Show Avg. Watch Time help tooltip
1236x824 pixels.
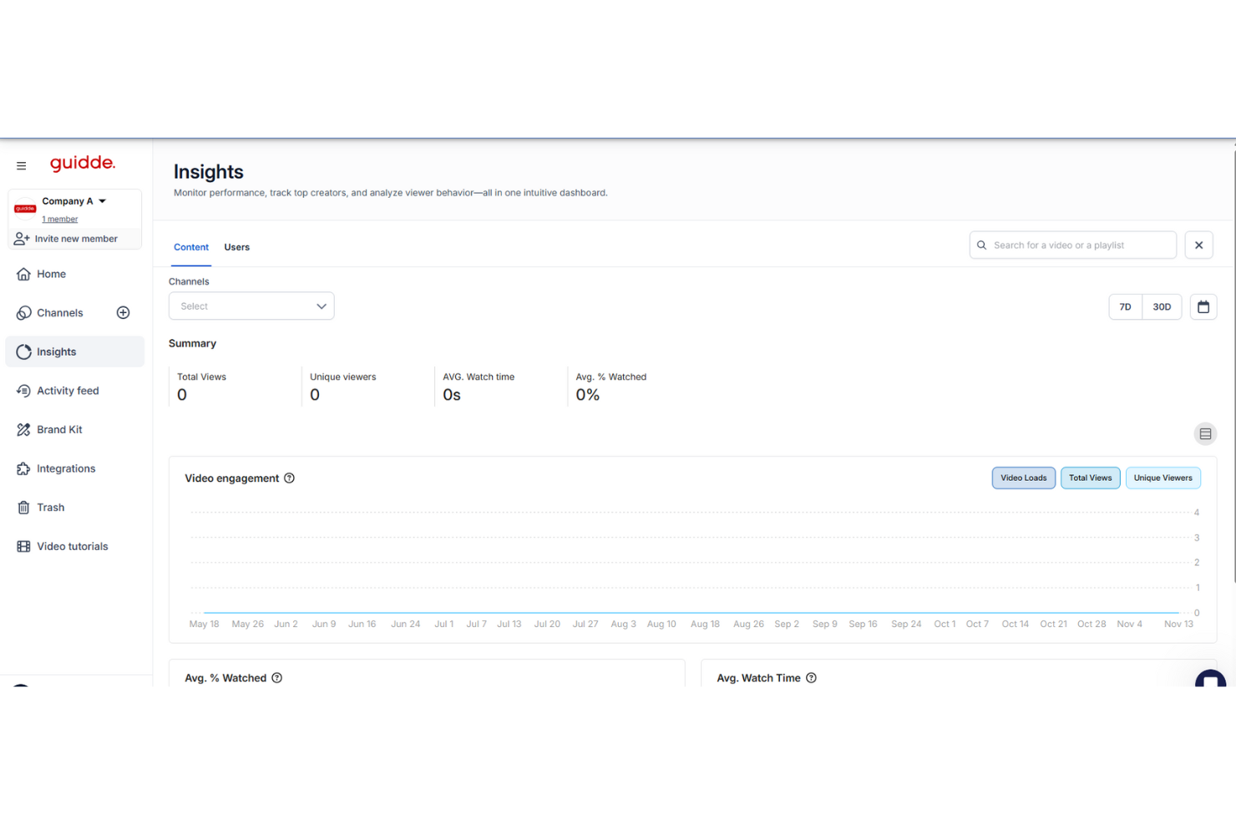811,678
